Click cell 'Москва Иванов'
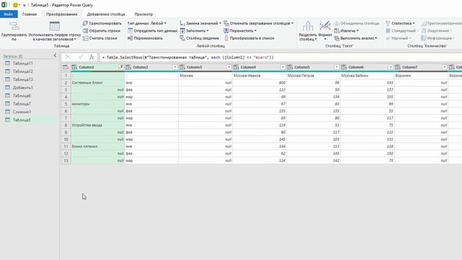 (x=259, y=76)
